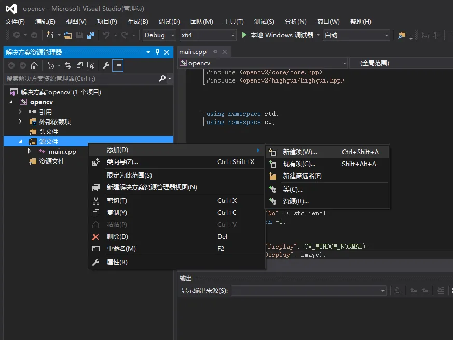The width and height of the screenshot is (453, 340).
Task: Pin the Solution Explorer panel
Action: pyautogui.click(x=157, y=52)
